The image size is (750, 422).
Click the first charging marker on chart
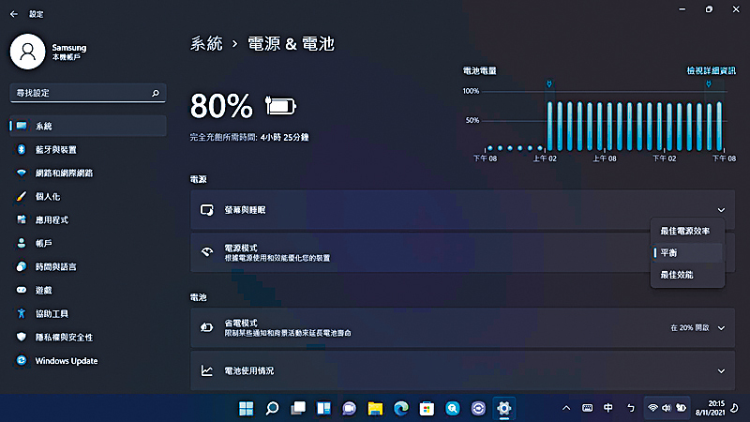pos(549,83)
